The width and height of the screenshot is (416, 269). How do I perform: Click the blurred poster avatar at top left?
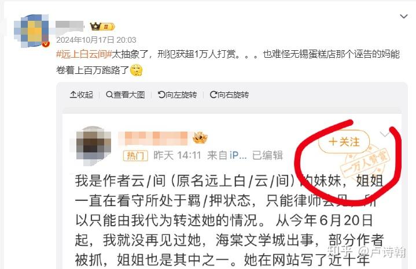click(x=32, y=31)
